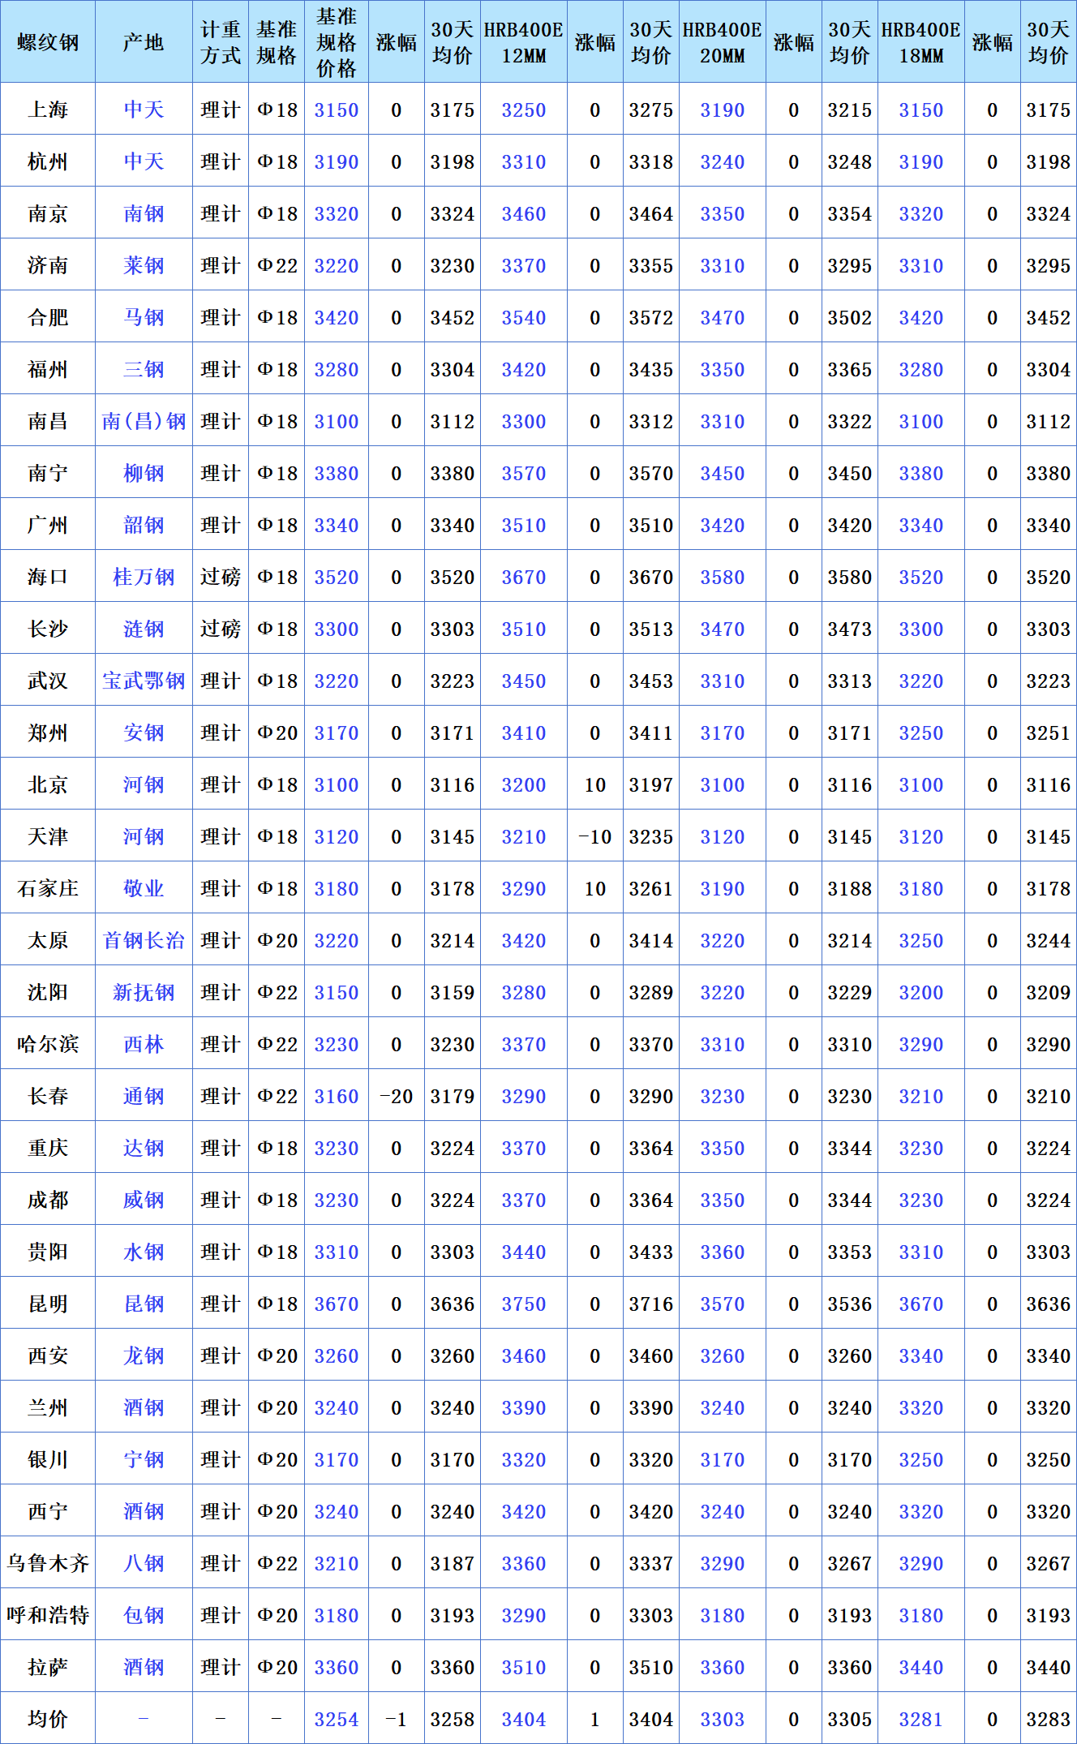Screen dimensions: 1077x1744
Task: Click 酒钢 in the 拉萨 row
Action: tap(144, 1667)
